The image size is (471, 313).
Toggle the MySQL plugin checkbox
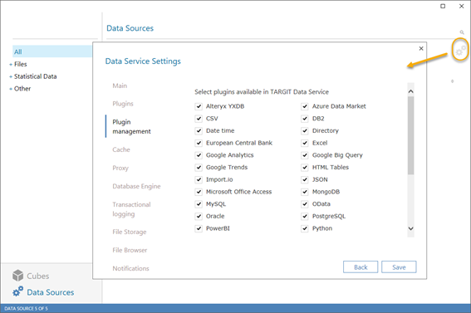(x=199, y=204)
